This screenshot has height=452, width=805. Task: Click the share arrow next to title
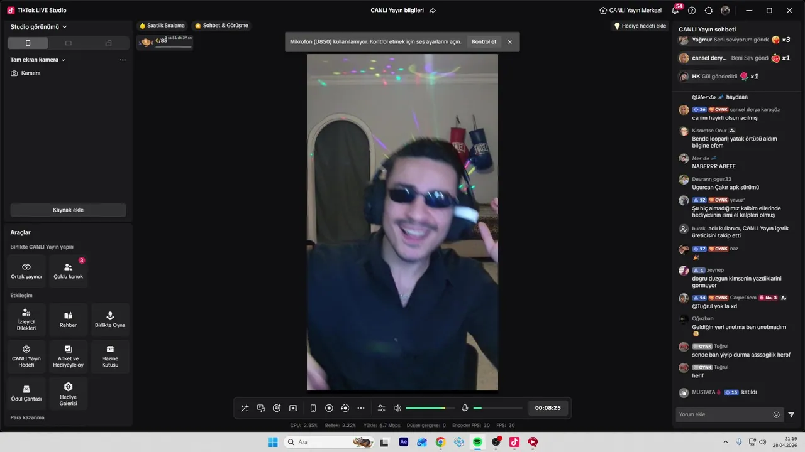coord(433,11)
